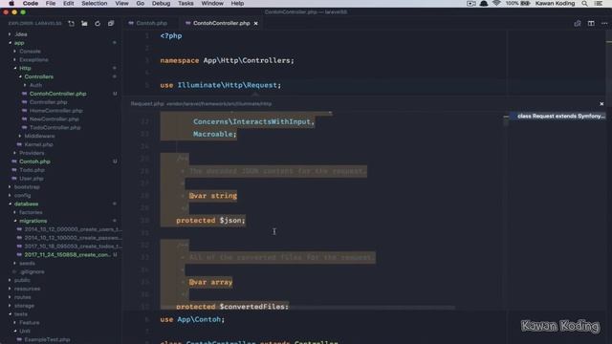Open the 2014_10_12_000000_create_users migration file
Image resolution: width=612 pixels, height=344 pixels.
73,229
